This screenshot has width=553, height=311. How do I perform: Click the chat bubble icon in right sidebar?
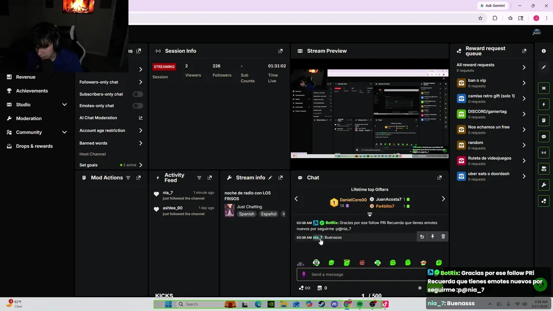pos(543,136)
